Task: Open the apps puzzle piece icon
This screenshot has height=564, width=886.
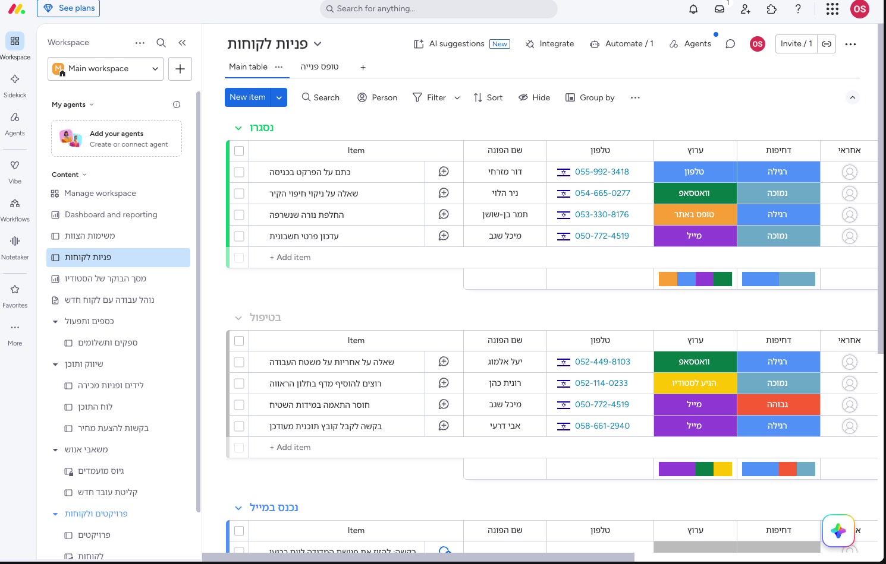Action: pos(772,9)
